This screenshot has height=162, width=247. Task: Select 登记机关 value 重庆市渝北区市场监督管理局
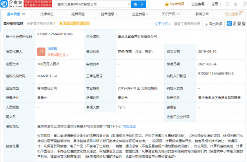(219, 98)
